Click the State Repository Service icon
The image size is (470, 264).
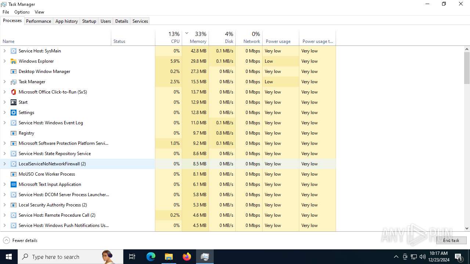[x=14, y=154]
